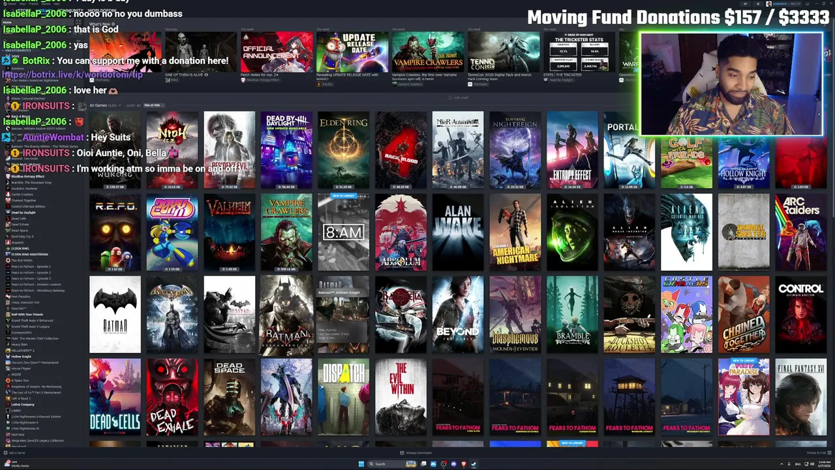This screenshot has width=835, height=470.
Task: Open the Beyond: Two Souls cover
Action: point(458,315)
